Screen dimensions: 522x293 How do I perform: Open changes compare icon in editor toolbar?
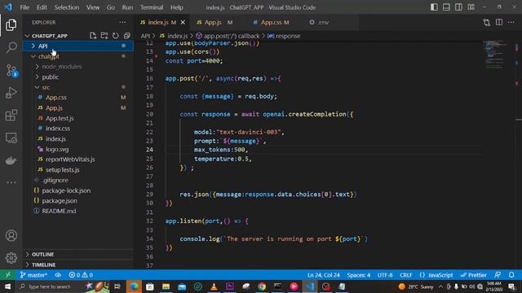point(487,22)
